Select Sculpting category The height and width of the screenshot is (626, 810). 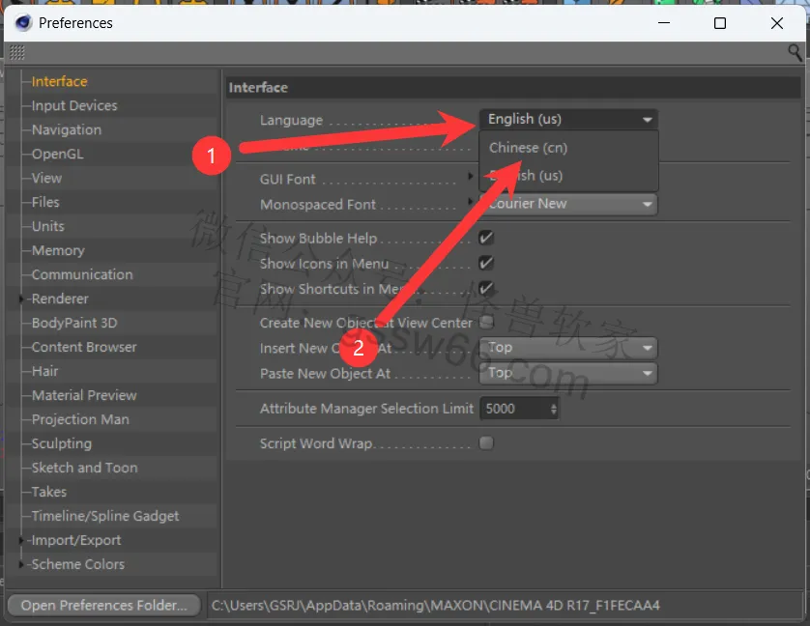coord(62,443)
